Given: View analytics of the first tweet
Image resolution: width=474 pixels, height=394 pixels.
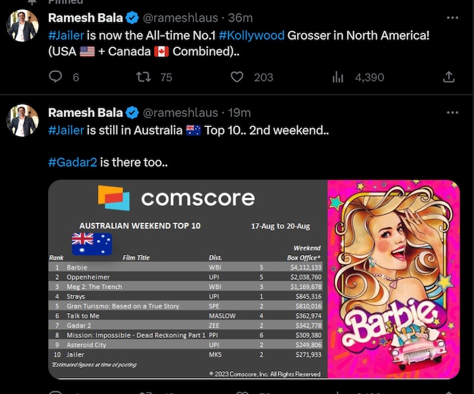Looking at the screenshot, I should click(x=338, y=77).
